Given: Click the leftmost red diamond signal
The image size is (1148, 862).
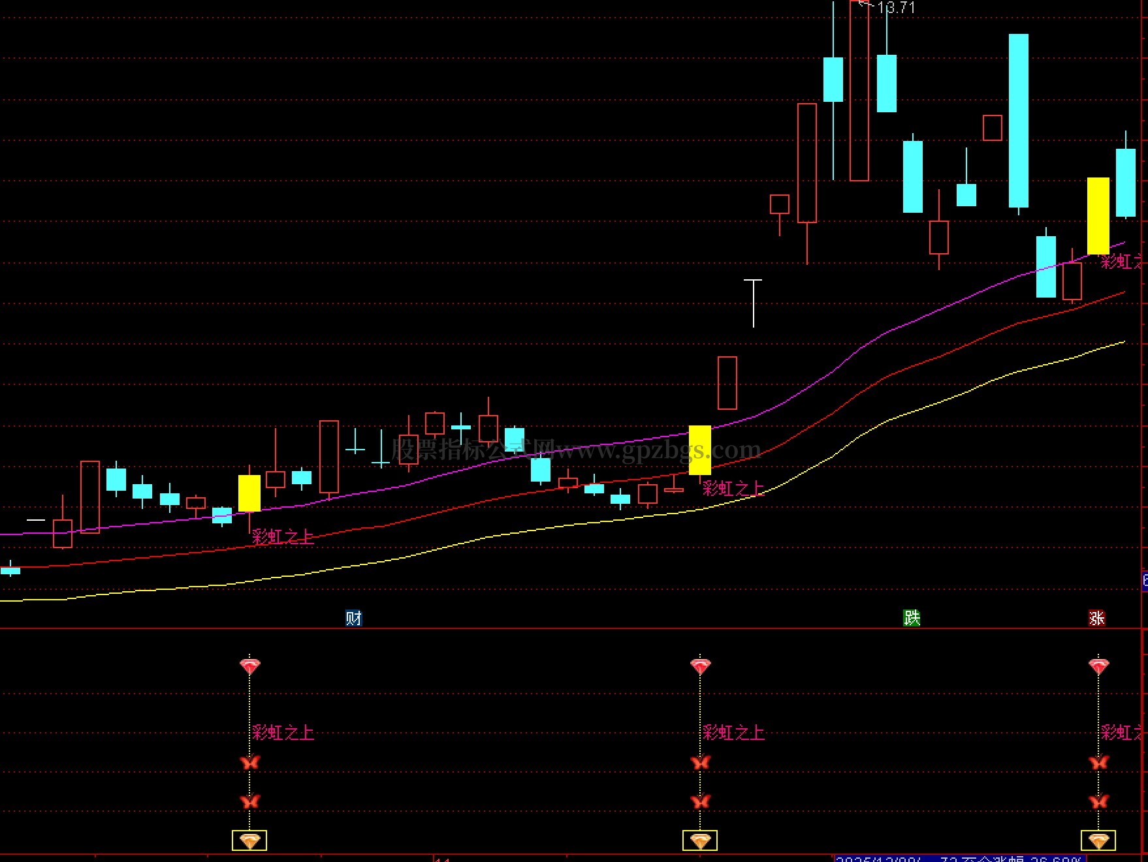Looking at the screenshot, I should click(249, 666).
